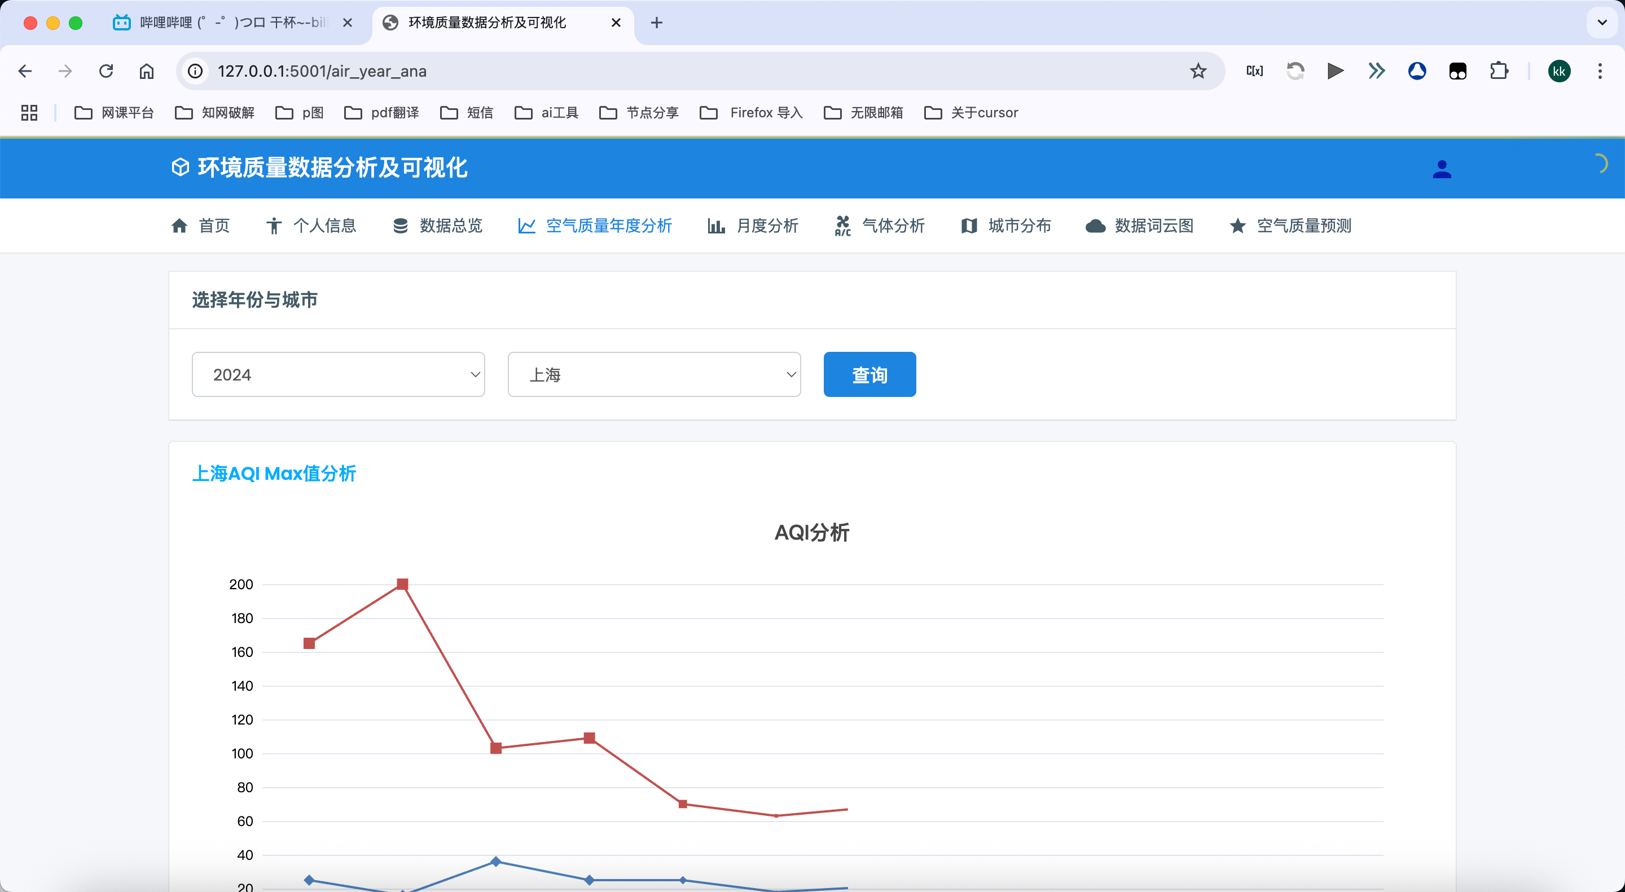Bookmark this page with the star icon

pyautogui.click(x=1198, y=71)
